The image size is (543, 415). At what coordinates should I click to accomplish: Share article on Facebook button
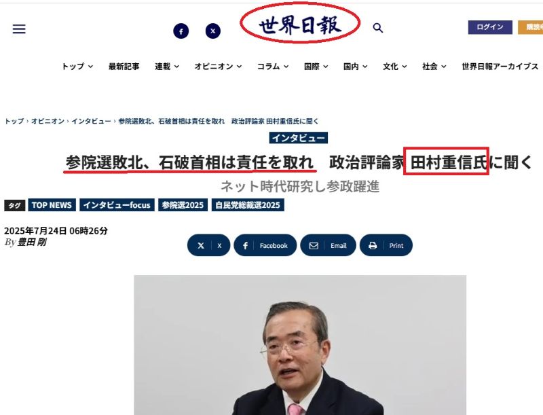[265, 245]
